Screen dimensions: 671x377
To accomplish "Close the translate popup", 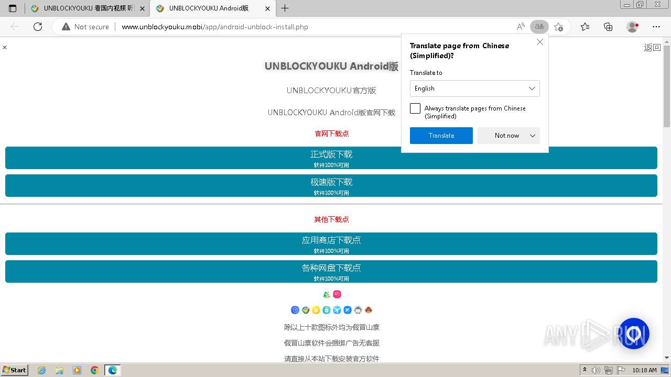I will click(540, 42).
